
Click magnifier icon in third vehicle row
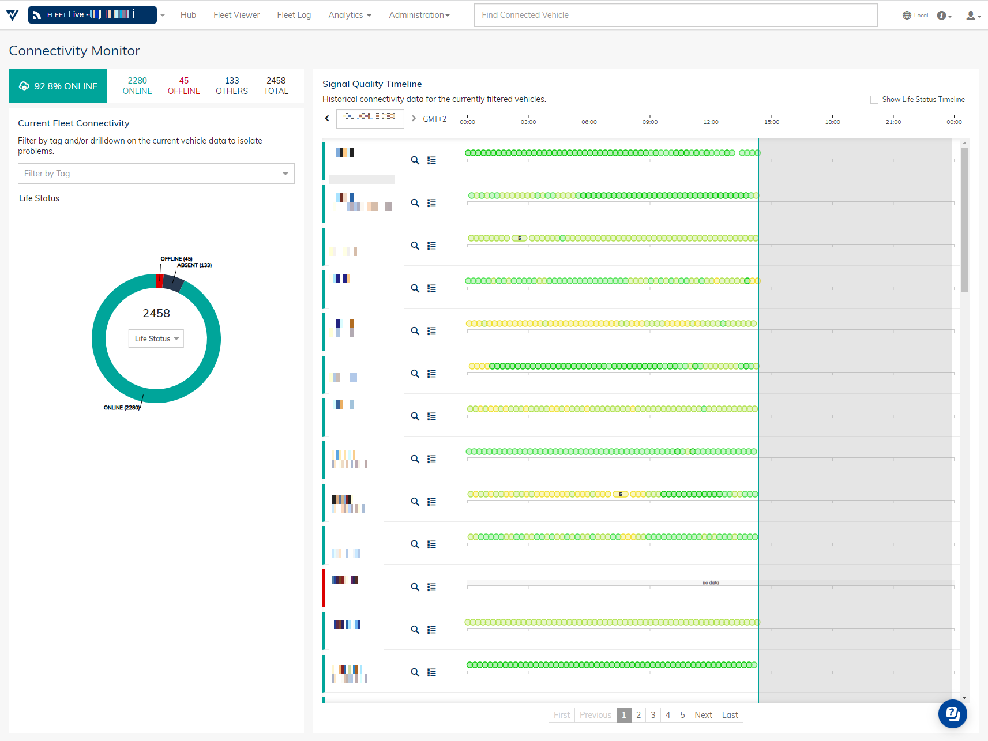click(415, 246)
